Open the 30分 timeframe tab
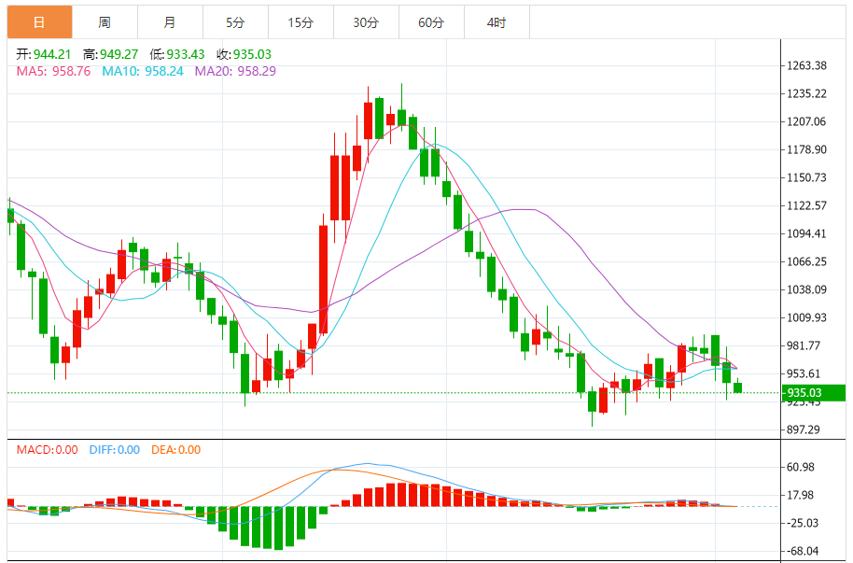The height and width of the screenshot is (563, 853). 366,22
